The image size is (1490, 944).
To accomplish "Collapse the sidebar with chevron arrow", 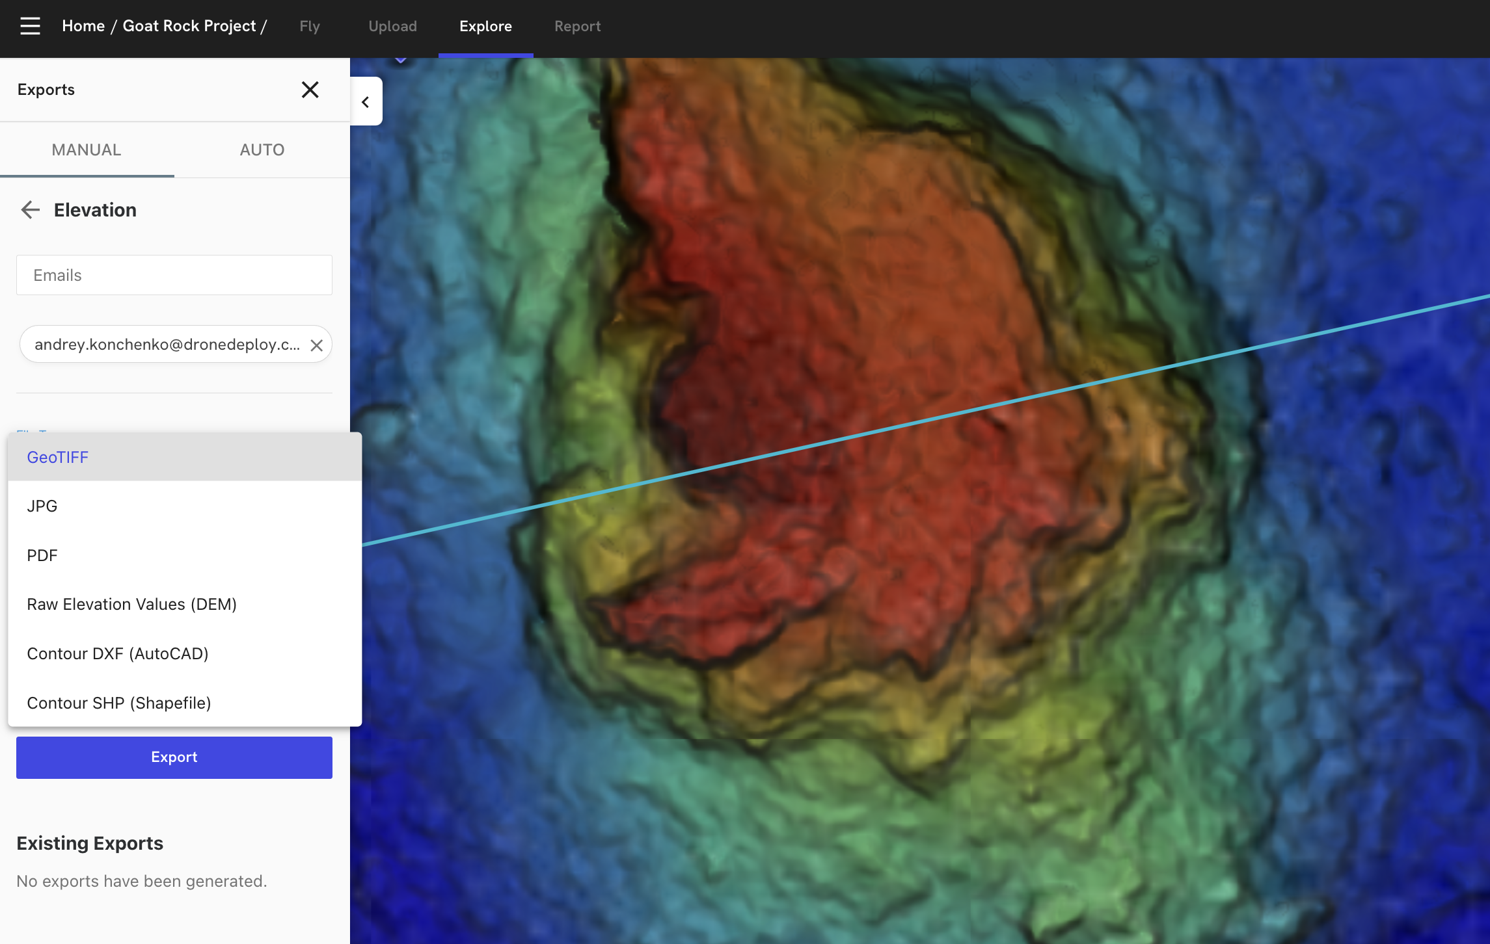I will pyautogui.click(x=366, y=102).
